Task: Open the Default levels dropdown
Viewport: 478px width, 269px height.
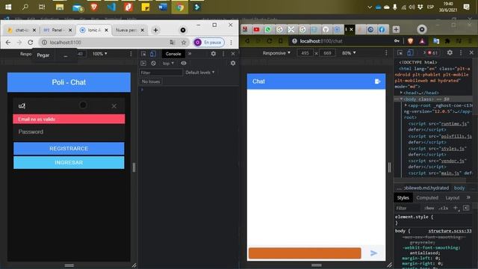Action: pos(199,72)
